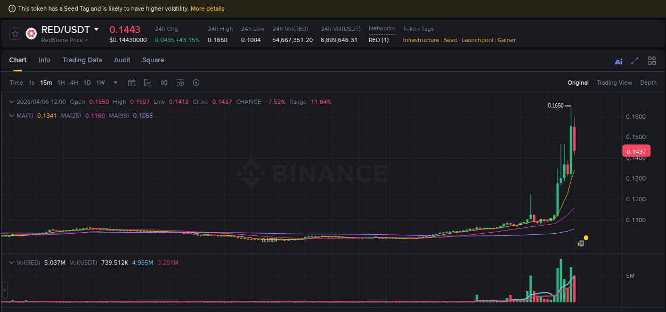Open the Square tab

tap(153, 60)
